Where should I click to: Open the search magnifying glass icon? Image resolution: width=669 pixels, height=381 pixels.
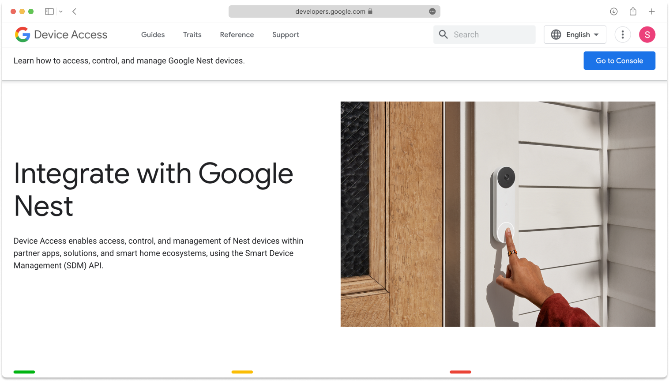pos(443,34)
